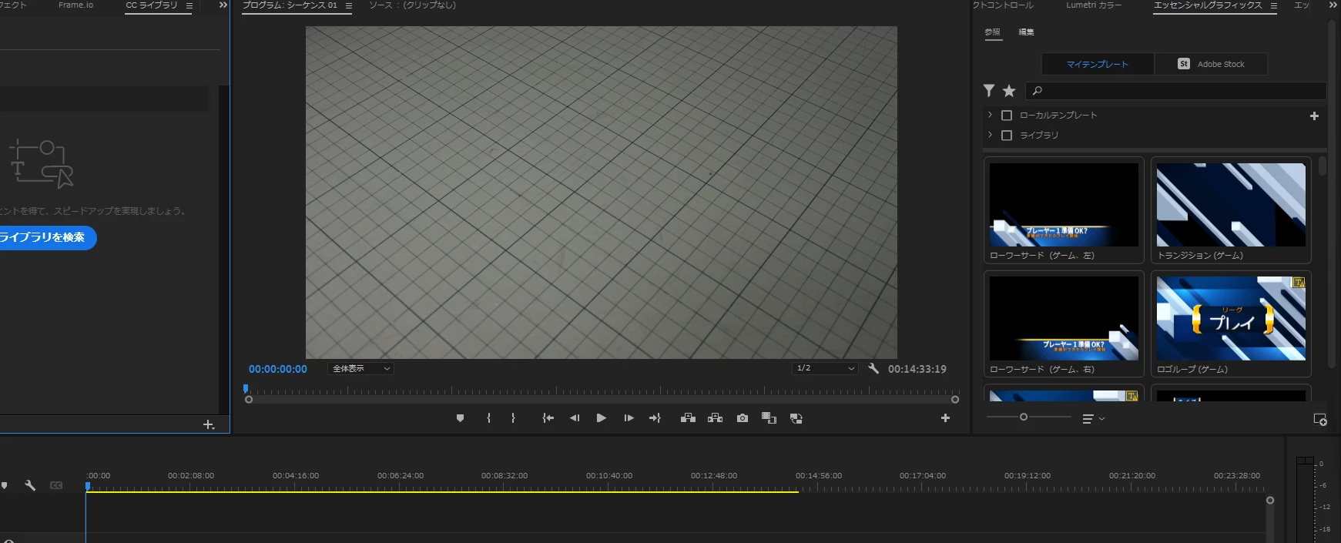Click the timeline playhead at :00:00

88,486
